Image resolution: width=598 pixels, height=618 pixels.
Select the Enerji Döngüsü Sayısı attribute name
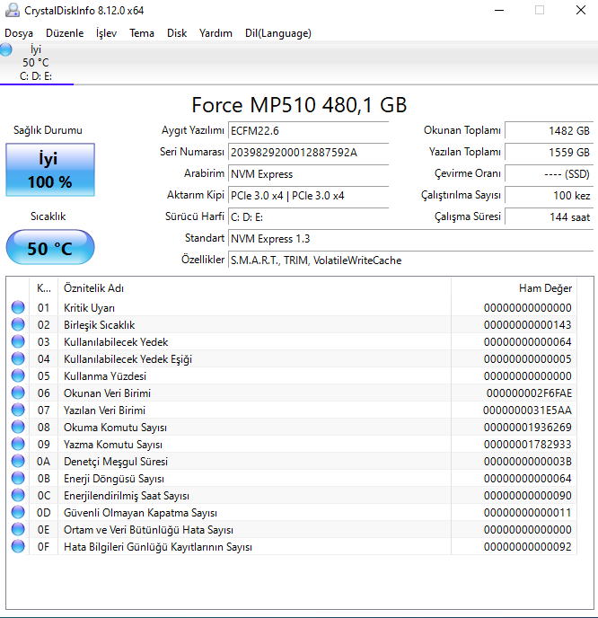pos(114,479)
